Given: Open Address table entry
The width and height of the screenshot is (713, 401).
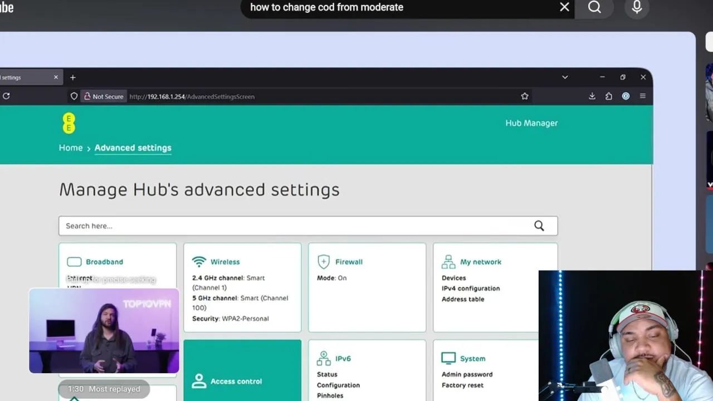Looking at the screenshot, I should pyautogui.click(x=463, y=299).
